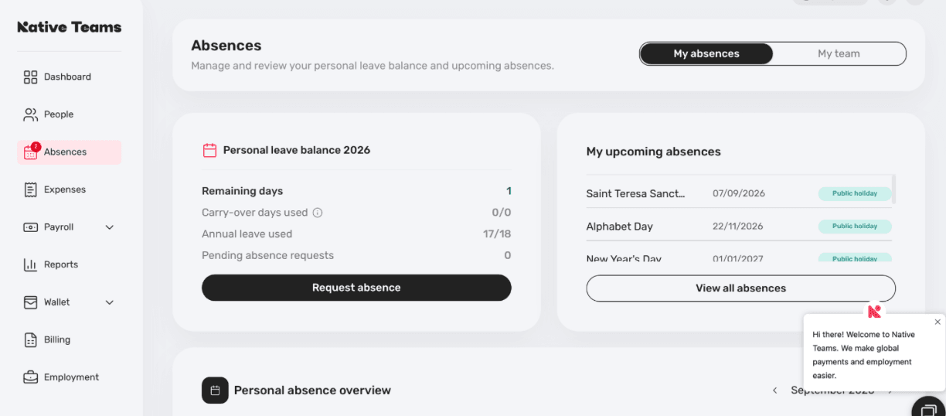Click the upcoming absences list scrollbar
This screenshot has width=946, height=416.
[894, 189]
